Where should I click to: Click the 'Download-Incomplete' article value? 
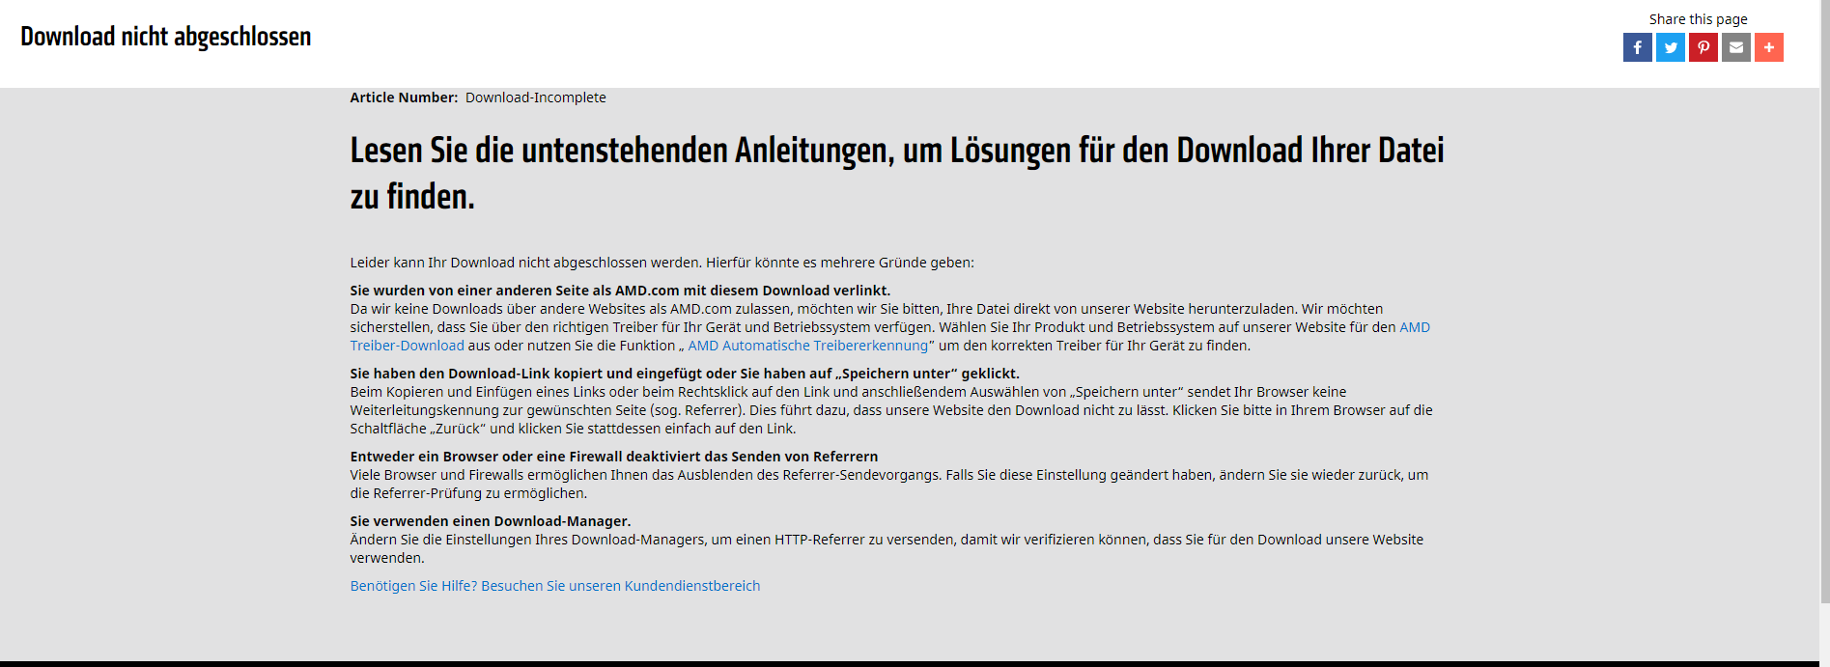tap(536, 97)
